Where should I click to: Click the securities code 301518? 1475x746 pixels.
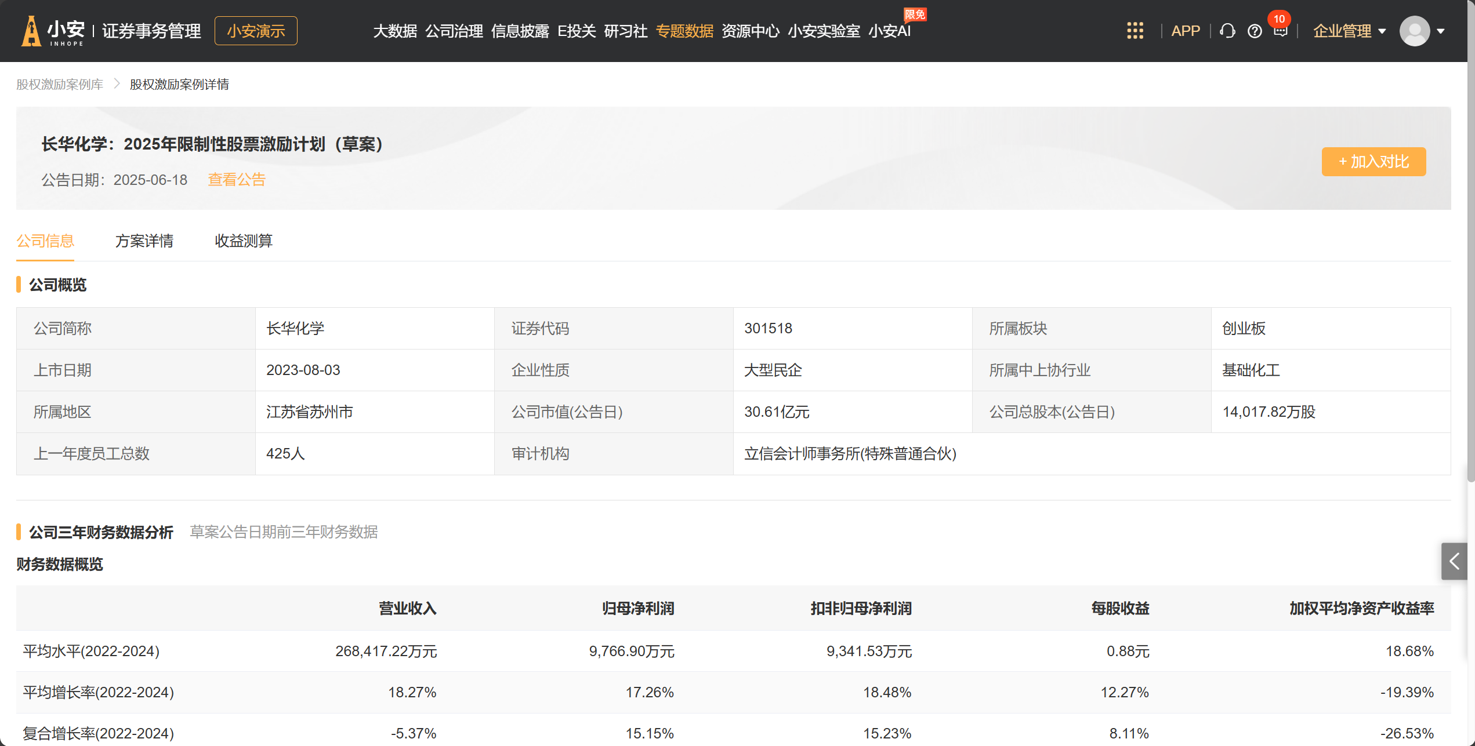click(x=768, y=328)
